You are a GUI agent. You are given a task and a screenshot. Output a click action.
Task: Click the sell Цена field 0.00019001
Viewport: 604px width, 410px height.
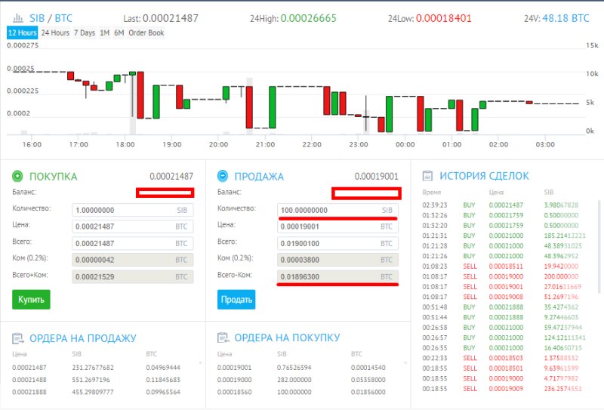coord(337,227)
